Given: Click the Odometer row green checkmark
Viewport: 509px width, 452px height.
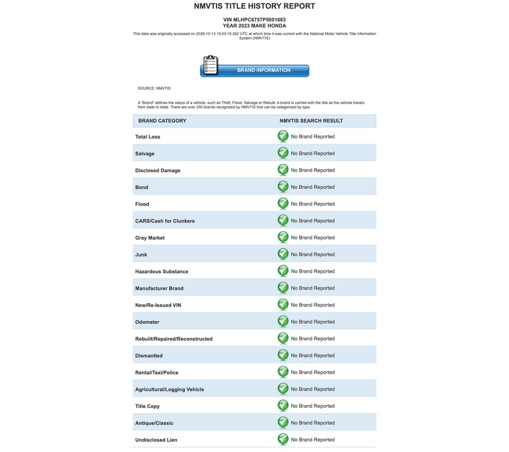Looking at the screenshot, I should point(283,321).
